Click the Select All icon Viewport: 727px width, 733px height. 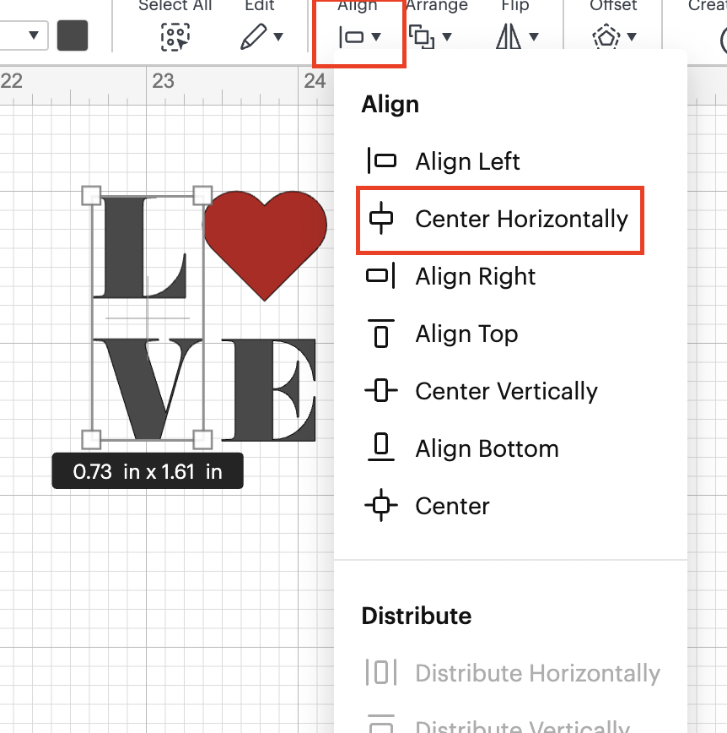(175, 37)
